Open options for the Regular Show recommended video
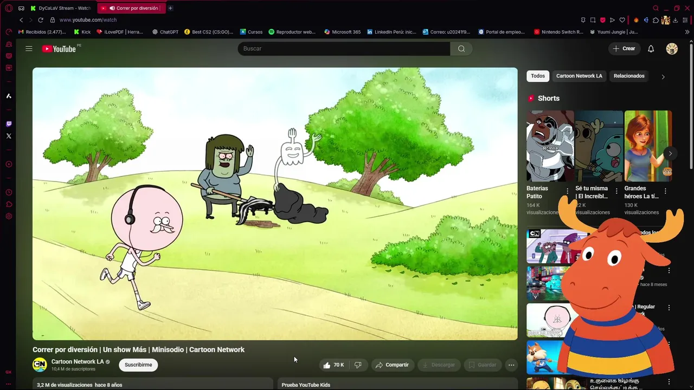This screenshot has height=390, width=694. pos(669,308)
